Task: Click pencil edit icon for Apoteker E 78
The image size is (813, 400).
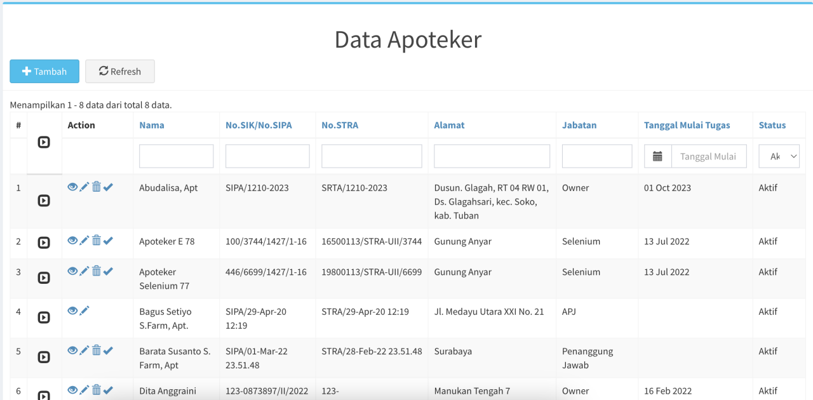Action: 84,240
